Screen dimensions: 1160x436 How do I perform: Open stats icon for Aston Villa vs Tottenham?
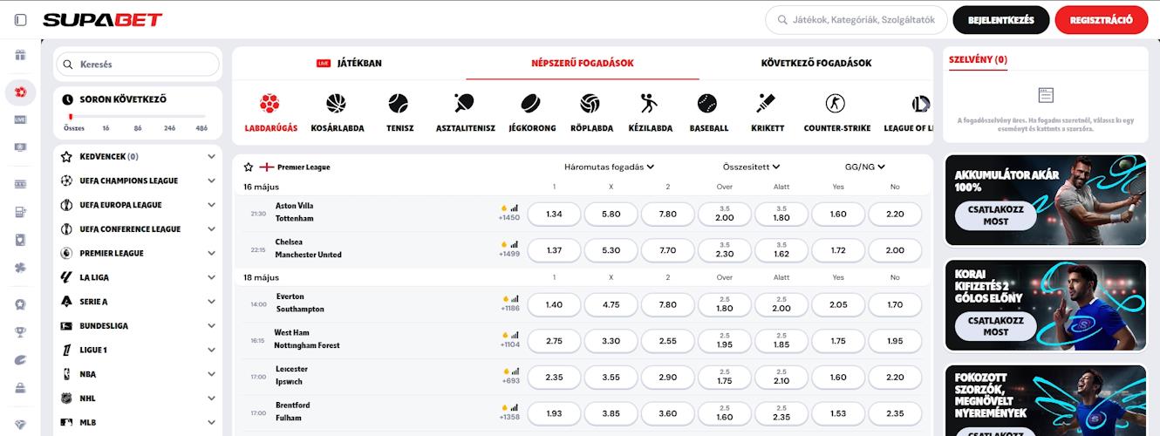tap(515, 208)
